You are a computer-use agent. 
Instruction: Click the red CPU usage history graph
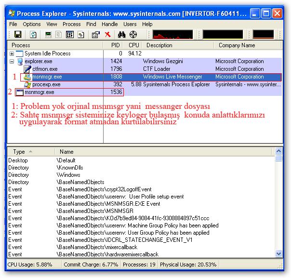coord(172,35)
